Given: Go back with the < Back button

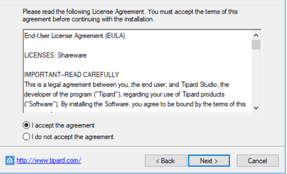Looking at the screenshot, I should pyautogui.click(x=166, y=161).
